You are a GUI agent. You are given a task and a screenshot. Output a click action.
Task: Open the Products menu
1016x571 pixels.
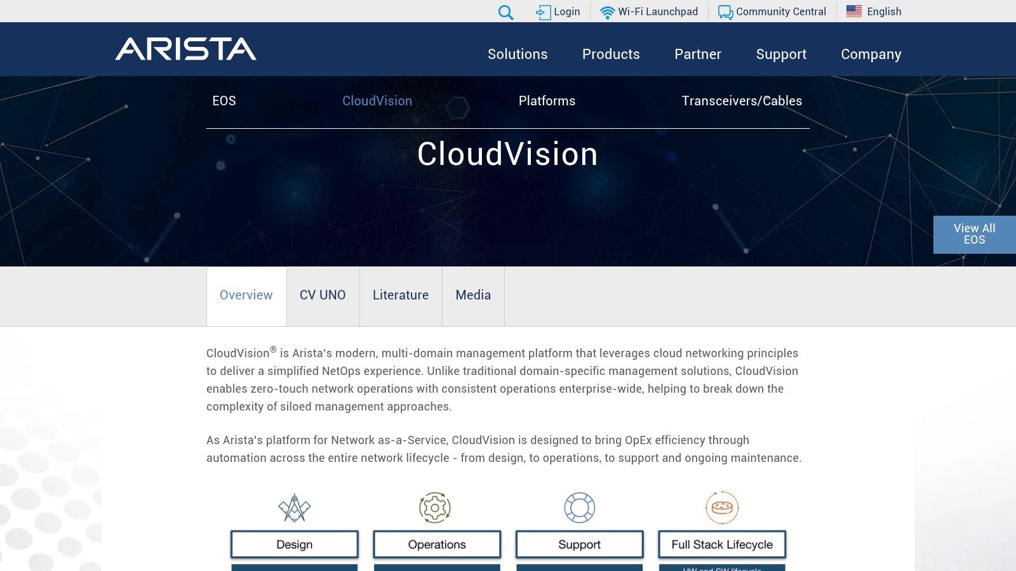[x=611, y=54]
